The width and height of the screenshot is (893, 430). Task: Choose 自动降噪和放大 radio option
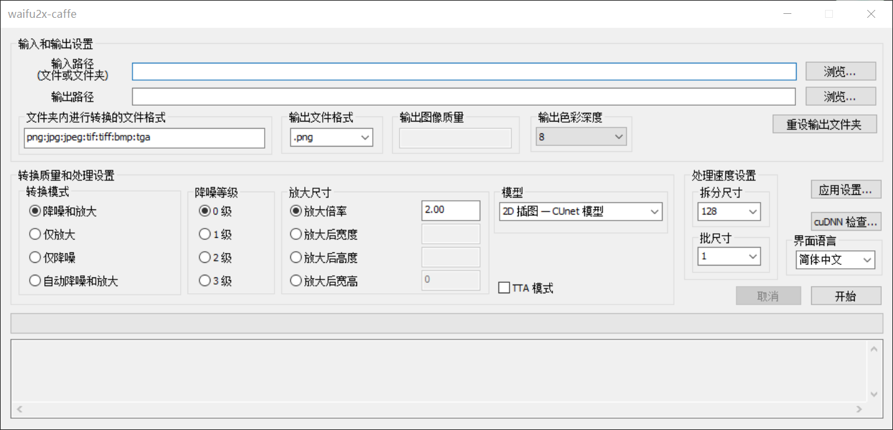click(x=36, y=281)
